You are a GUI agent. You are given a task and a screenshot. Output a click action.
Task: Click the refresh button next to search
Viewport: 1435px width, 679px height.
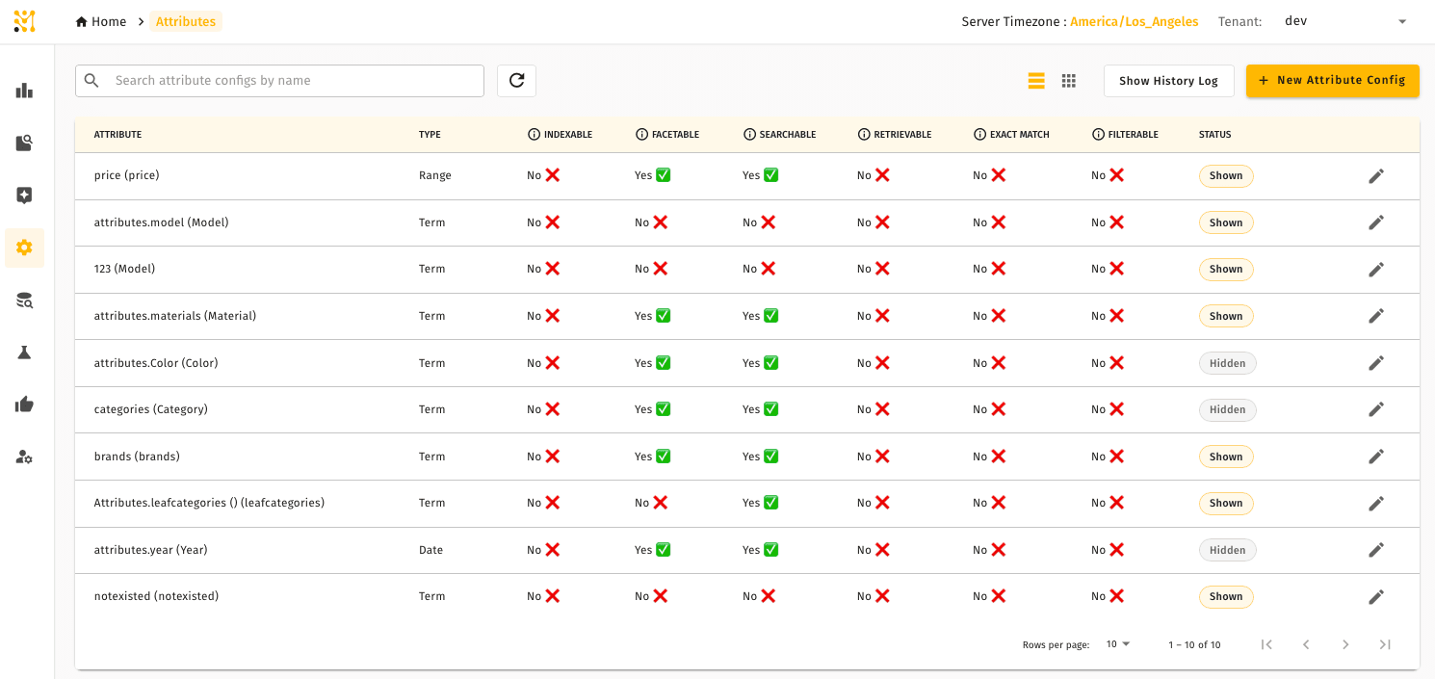[516, 81]
